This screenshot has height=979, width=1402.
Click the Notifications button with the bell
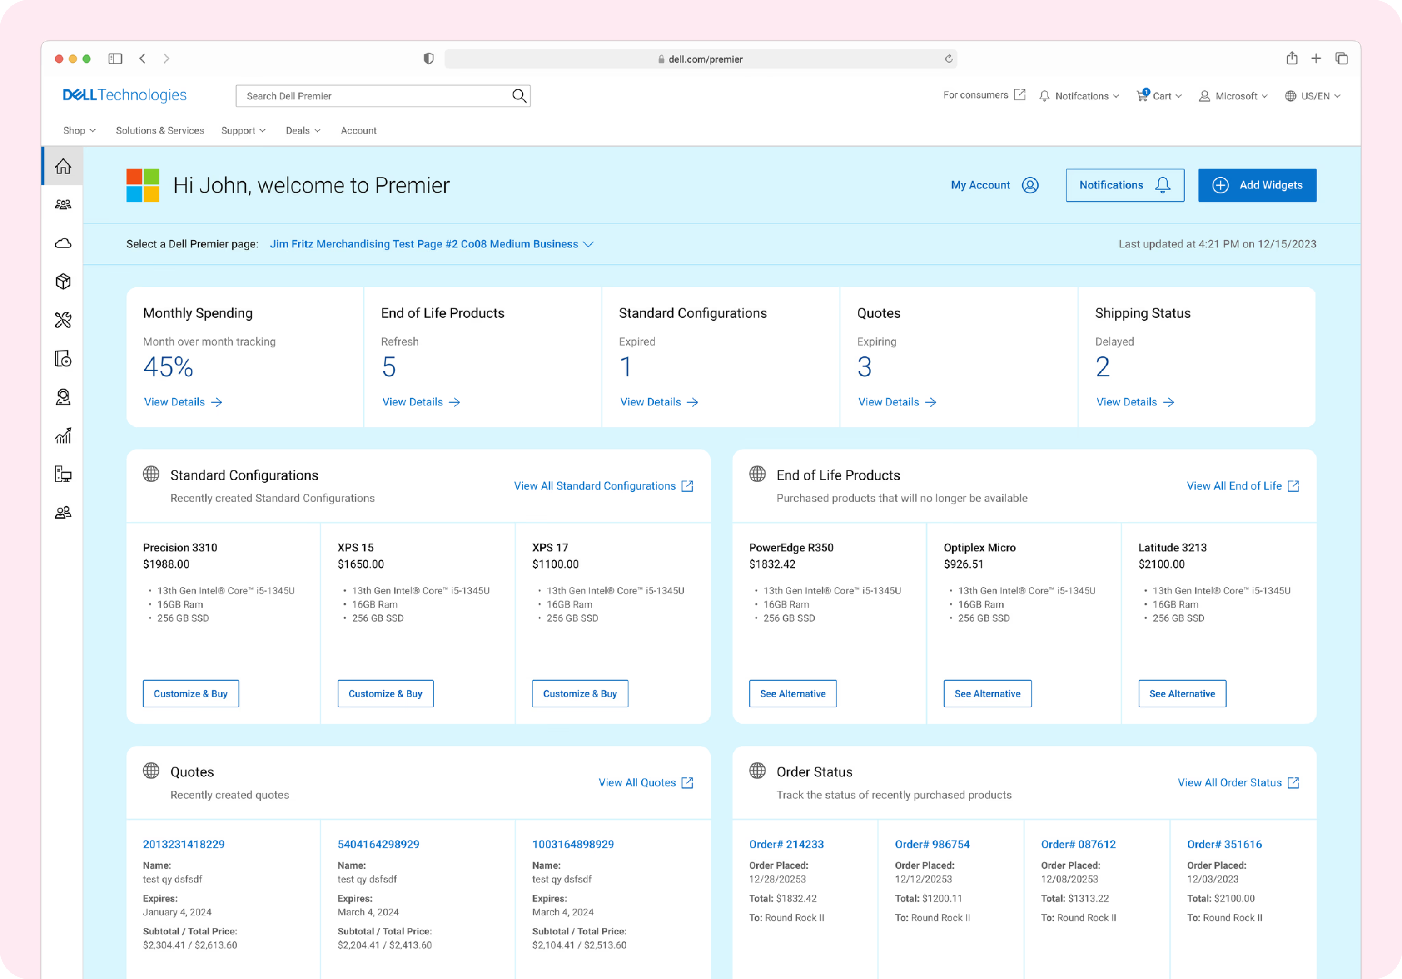pos(1125,185)
